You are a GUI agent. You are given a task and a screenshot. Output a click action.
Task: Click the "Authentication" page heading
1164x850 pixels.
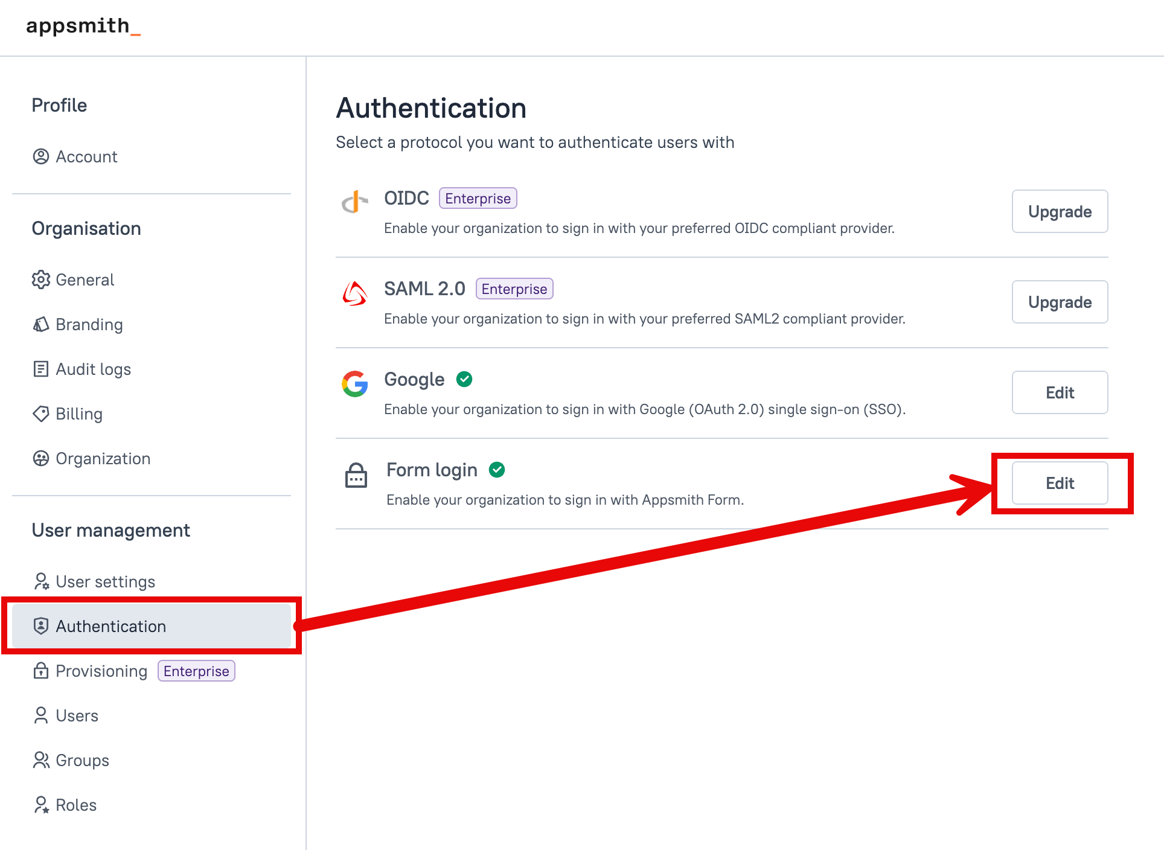coord(431,108)
